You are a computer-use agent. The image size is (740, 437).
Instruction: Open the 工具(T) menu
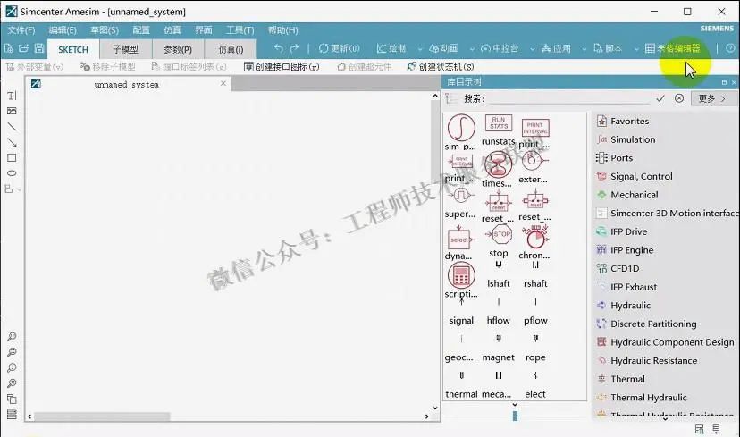pos(240,30)
